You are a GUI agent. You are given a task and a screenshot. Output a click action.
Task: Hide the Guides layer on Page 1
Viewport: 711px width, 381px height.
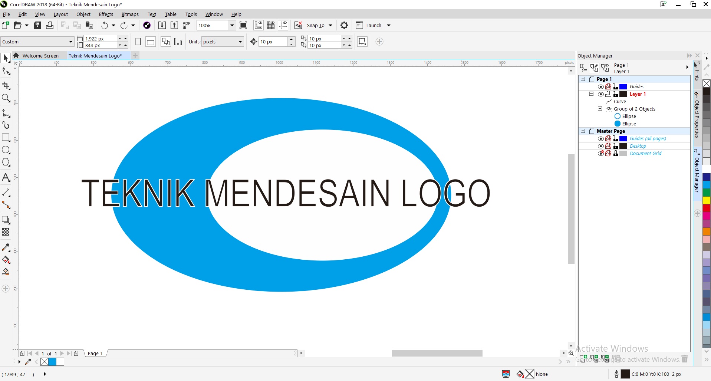pos(602,86)
